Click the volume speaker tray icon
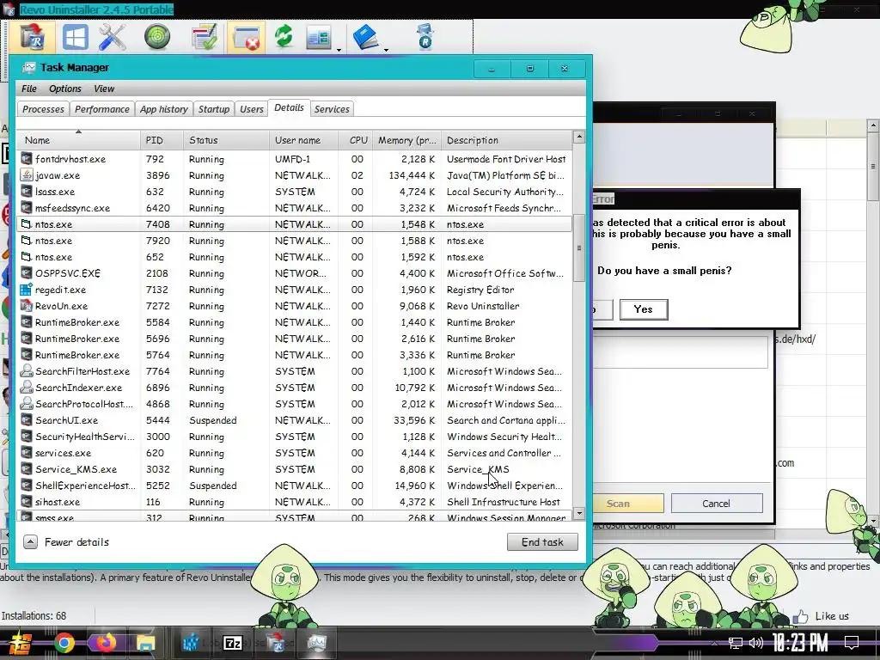 (756, 643)
